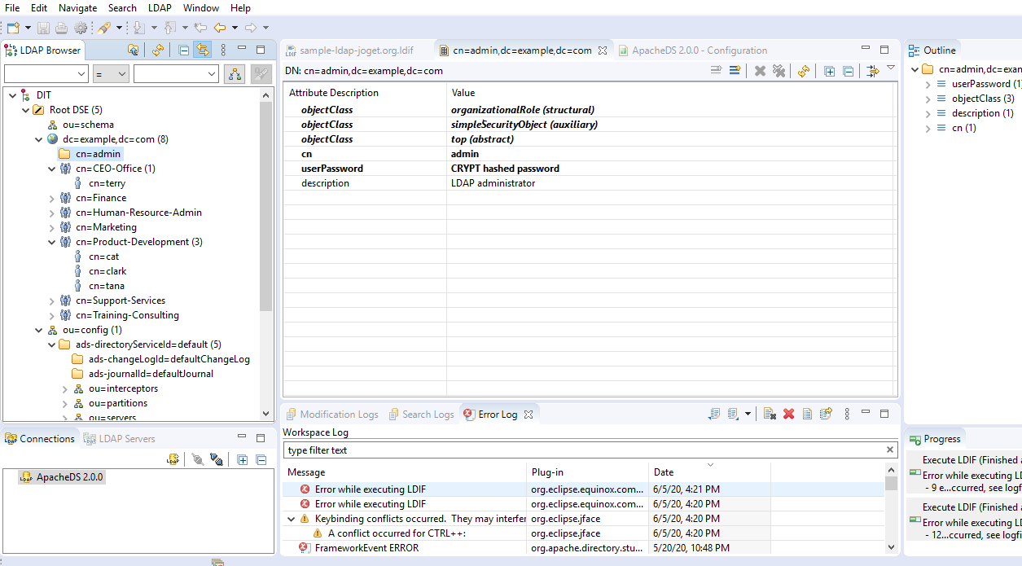This screenshot has height=566, width=1022.
Task: Select the cn=terry entry
Action: click(x=107, y=183)
